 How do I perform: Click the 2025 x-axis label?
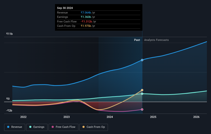click(153, 117)
